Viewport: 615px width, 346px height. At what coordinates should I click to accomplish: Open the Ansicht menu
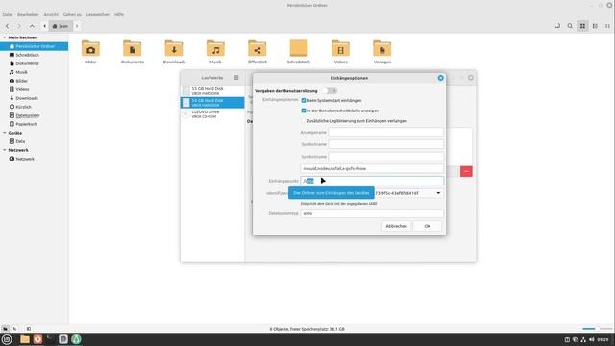51,14
